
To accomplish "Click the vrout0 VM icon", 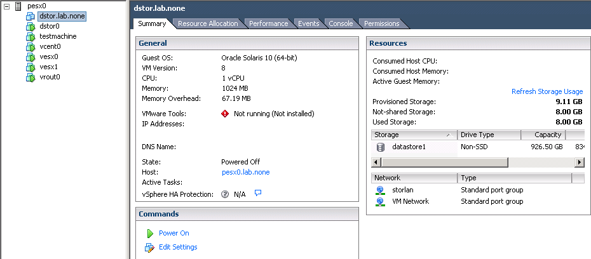I will click(x=31, y=77).
